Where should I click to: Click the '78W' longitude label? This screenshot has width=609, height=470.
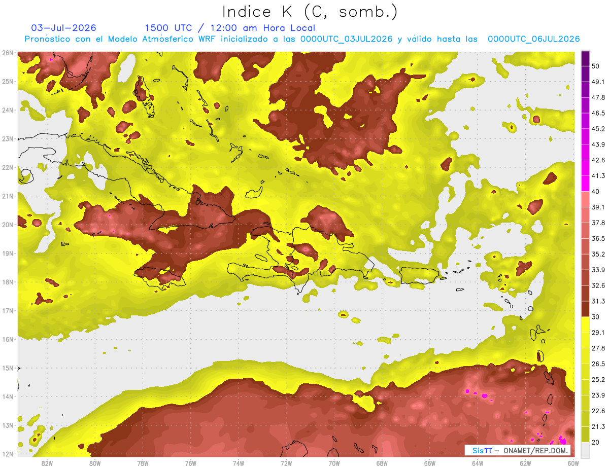tap(143, 463)
